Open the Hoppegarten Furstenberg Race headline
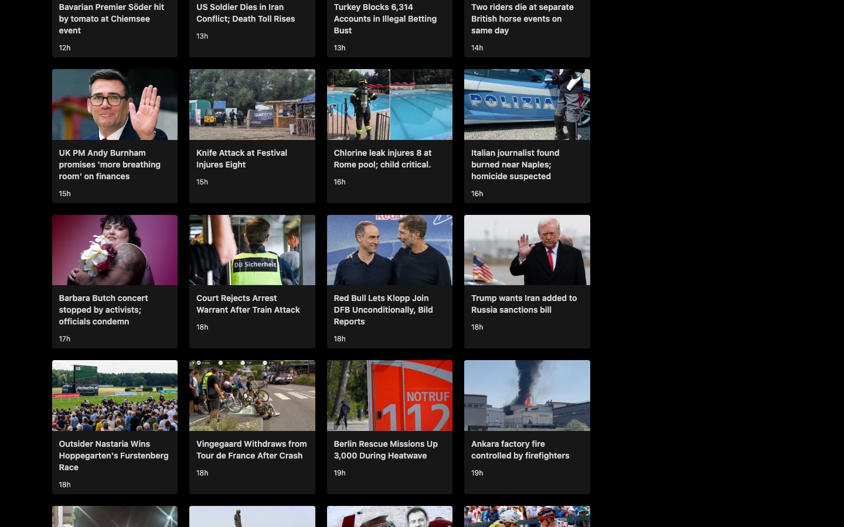 (114, 456)
